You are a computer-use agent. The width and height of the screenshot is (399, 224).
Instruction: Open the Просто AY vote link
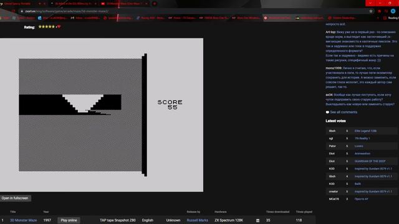coord(362,199)
